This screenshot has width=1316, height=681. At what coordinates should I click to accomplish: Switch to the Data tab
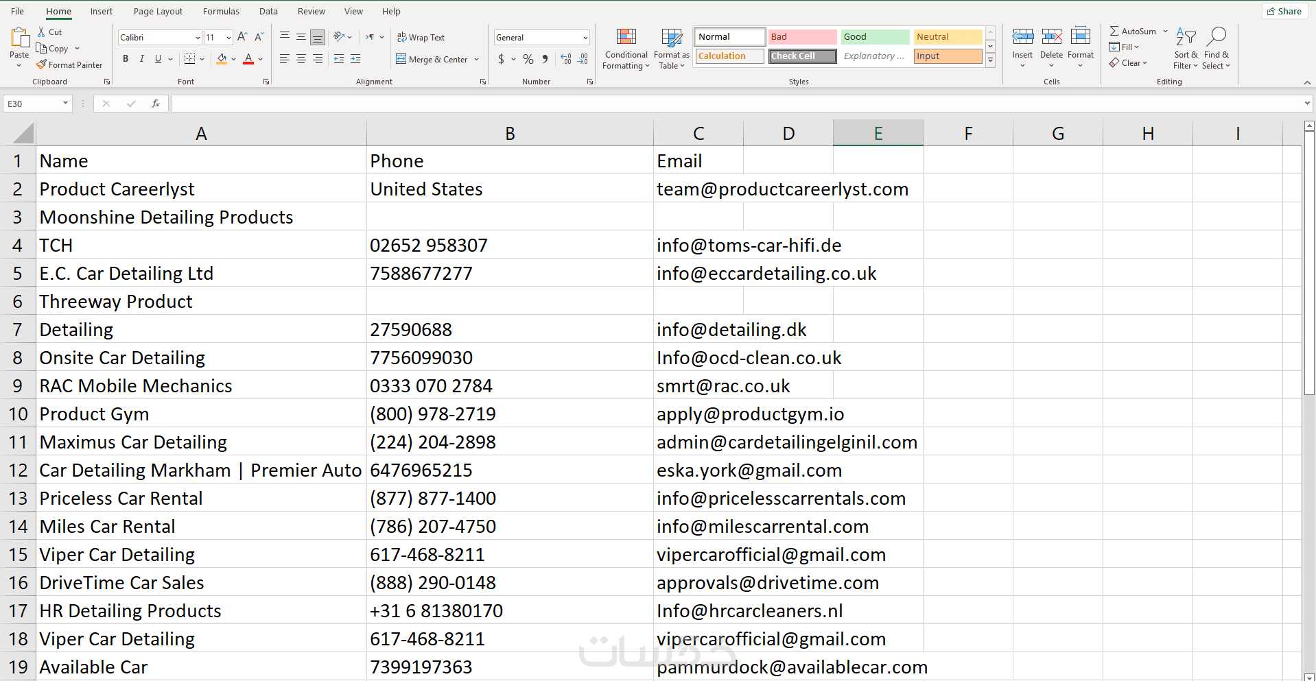pyautogui.click(x=268, y=11)
